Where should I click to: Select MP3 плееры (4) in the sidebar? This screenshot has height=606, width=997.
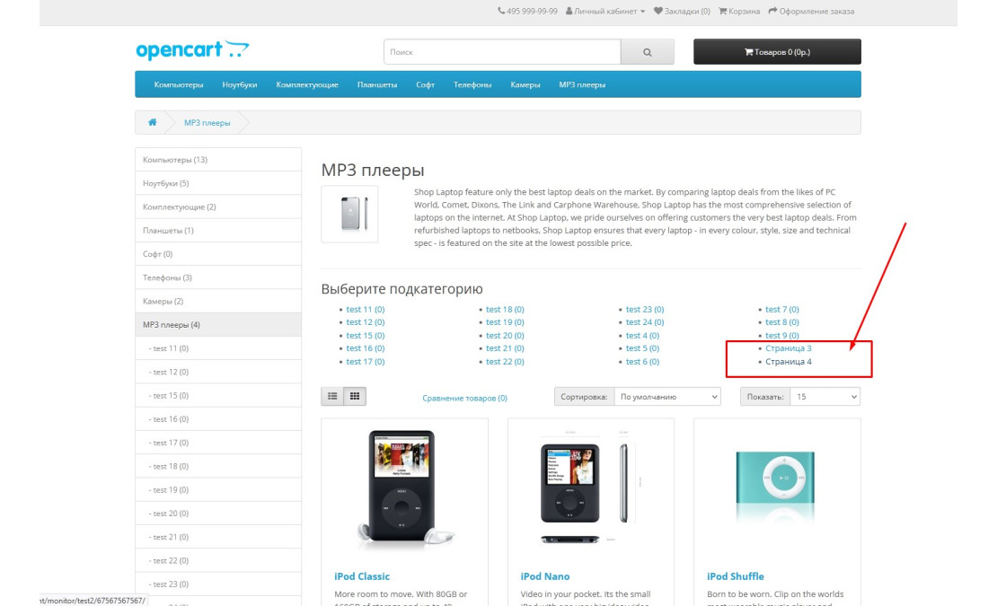point(218,325)
